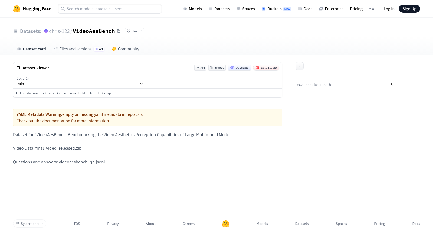433x233 pixels.
Task: Click the API button
Action: pyautogui.click(x=200, y=68)
